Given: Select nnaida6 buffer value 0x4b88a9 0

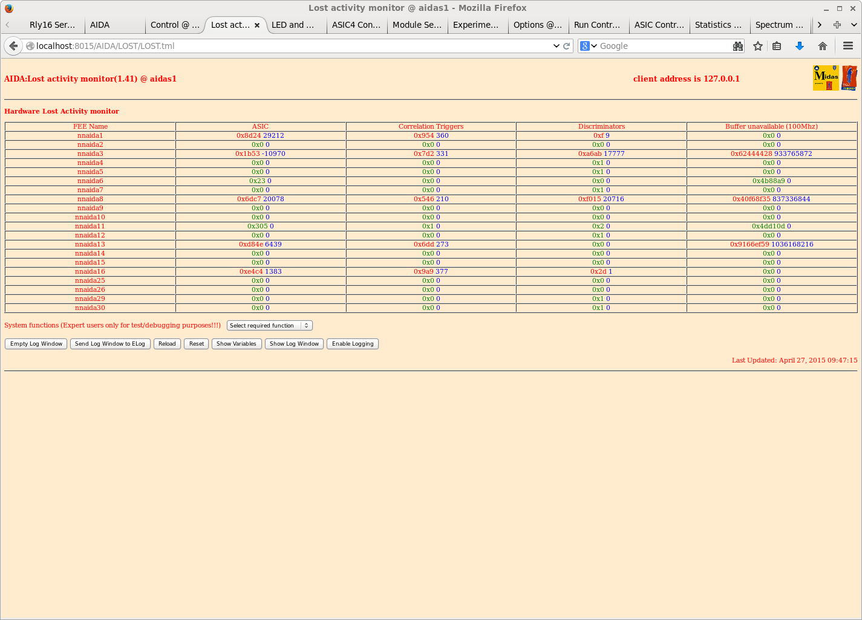Looking at the screenshot, I should click(771, 181).
